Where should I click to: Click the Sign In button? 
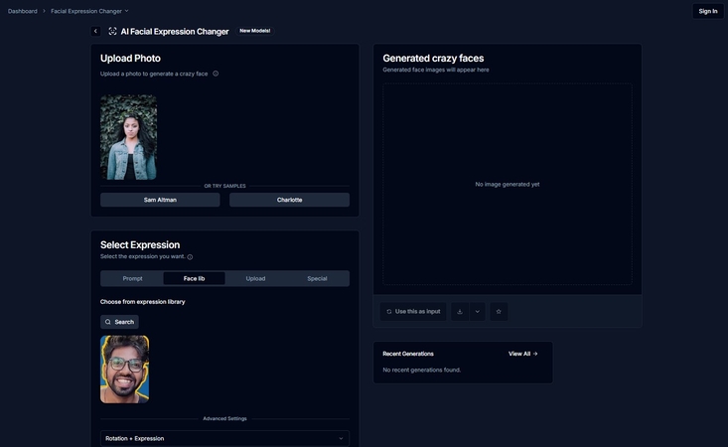pos(708,11)
